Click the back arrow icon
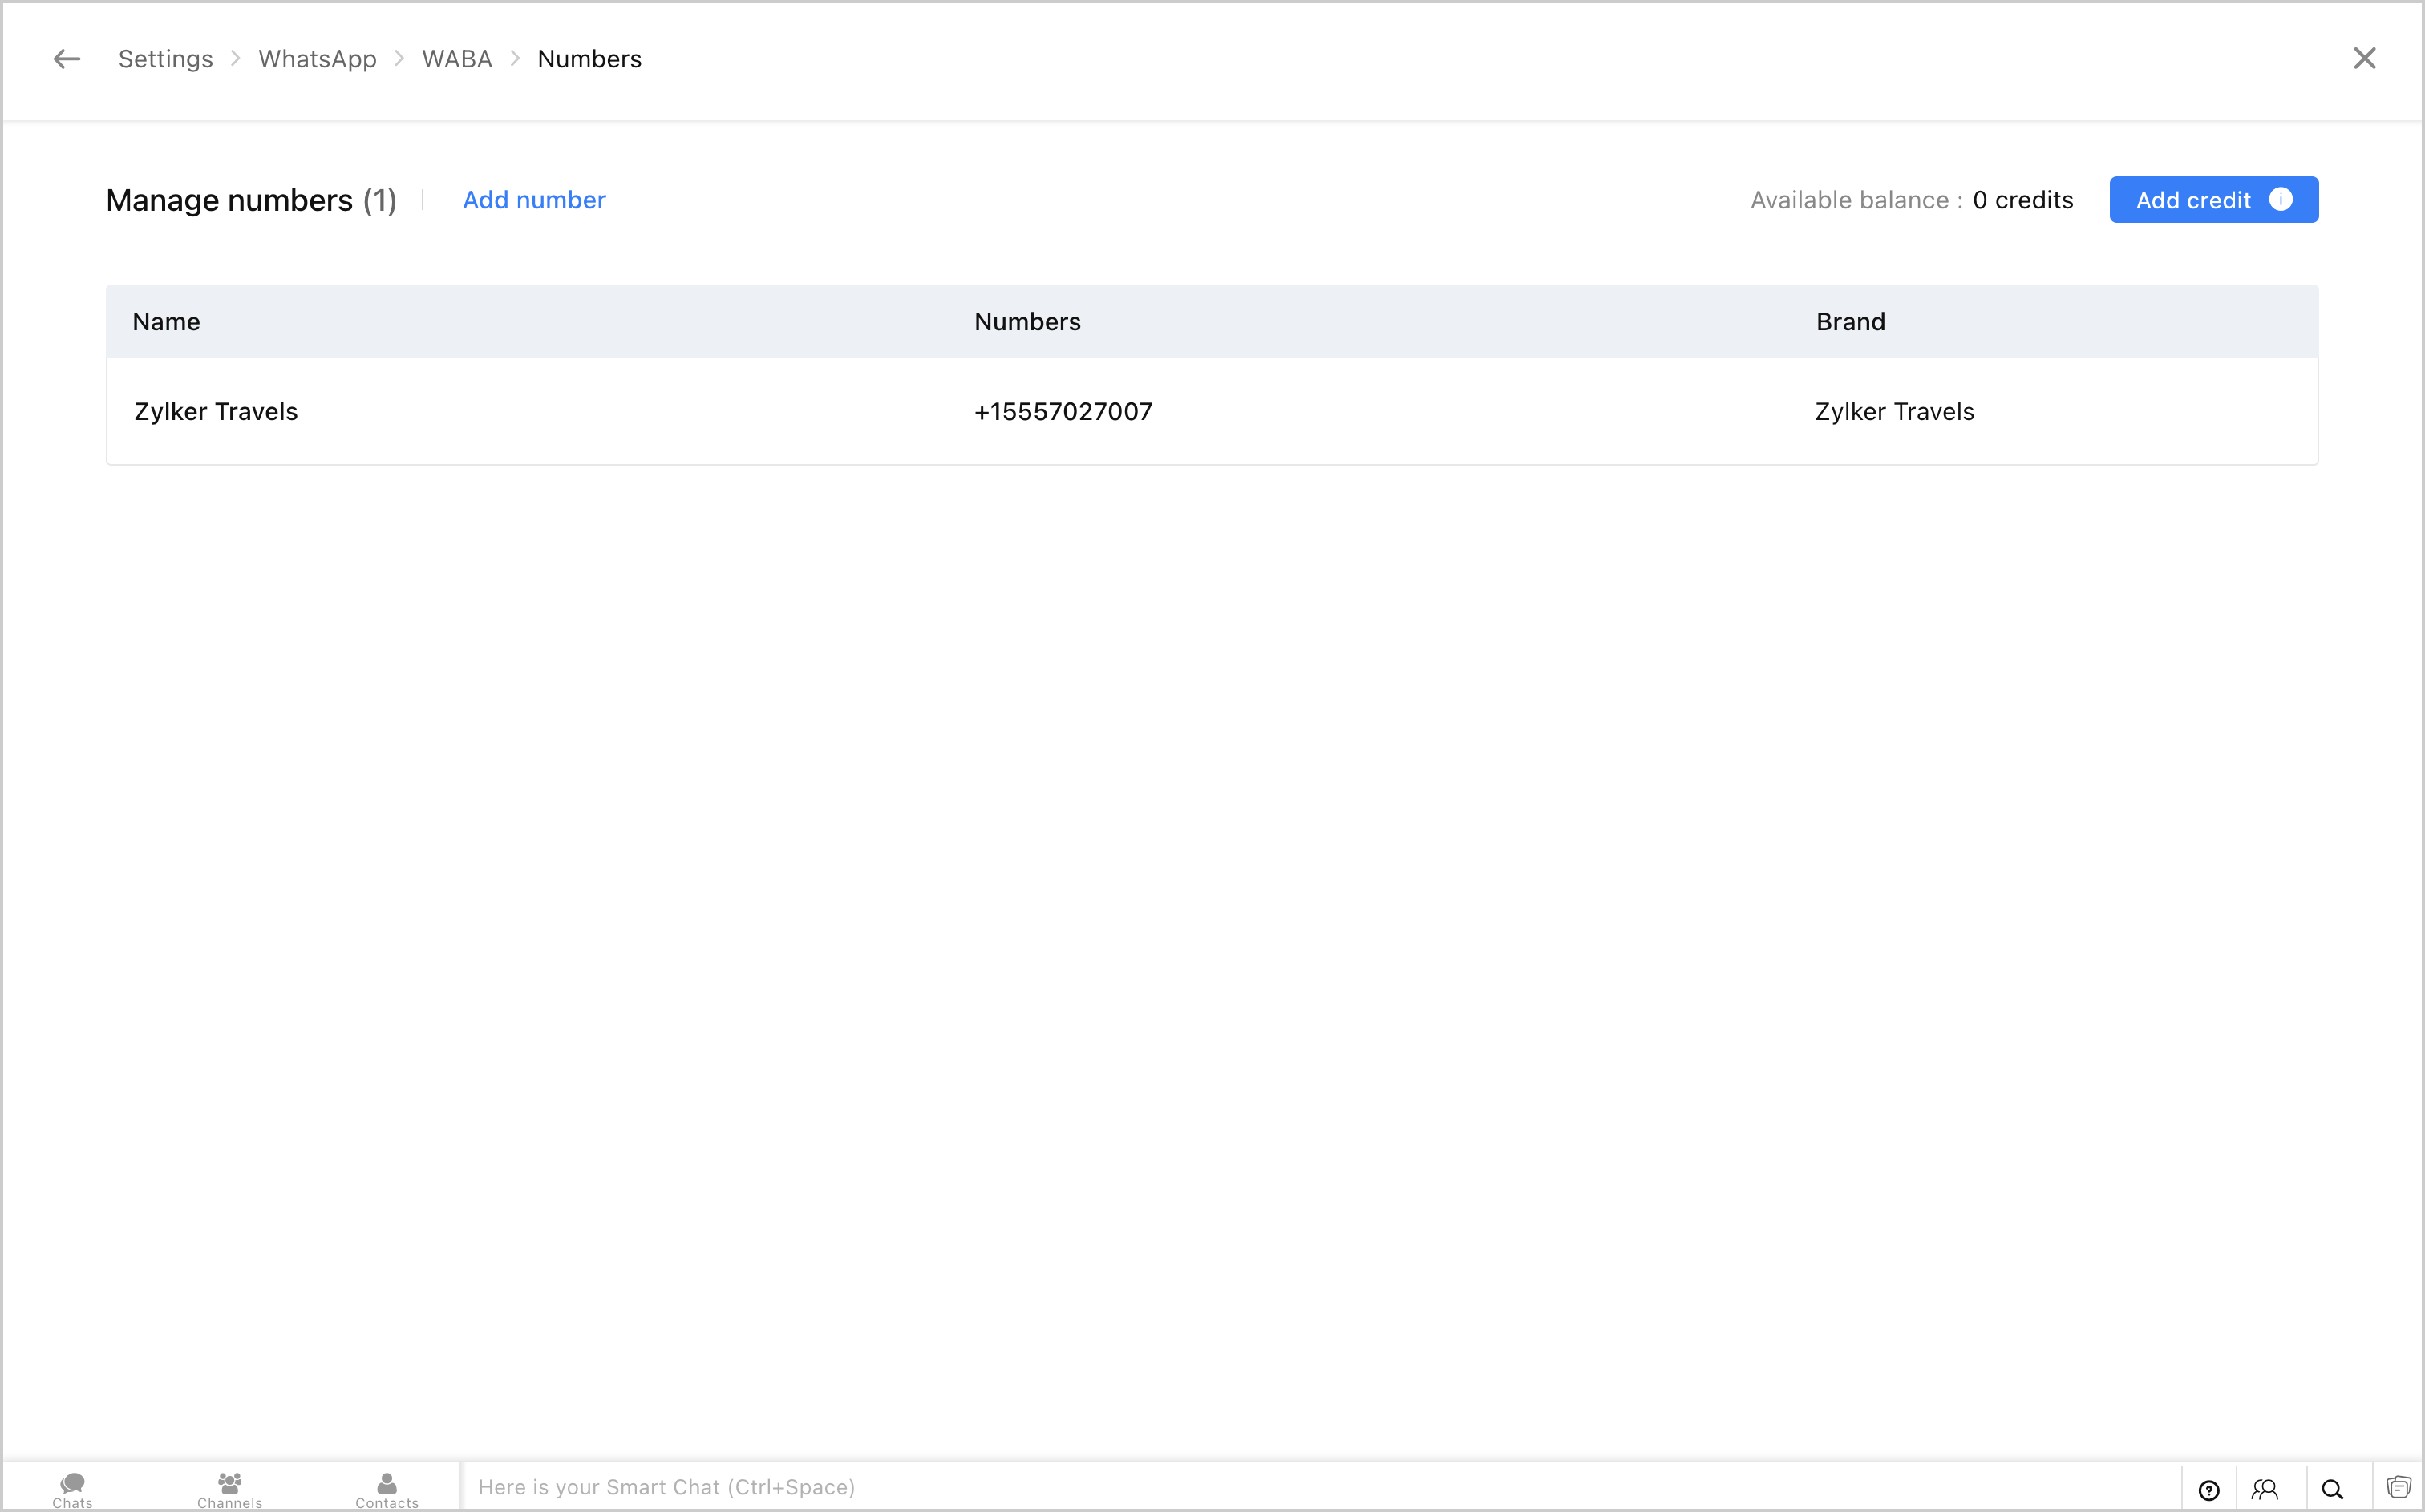The width and height of the screenshot is (2425, 1512). coord(66,59)
